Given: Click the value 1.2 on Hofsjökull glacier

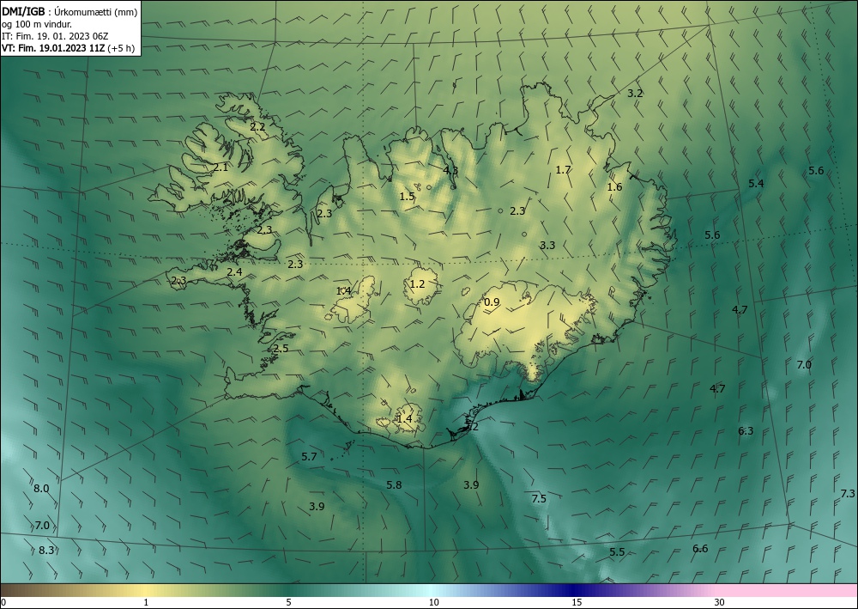Looking at the screenshot, I should (x=417, y=283).
